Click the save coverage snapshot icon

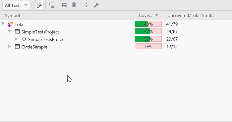(64, 5)
